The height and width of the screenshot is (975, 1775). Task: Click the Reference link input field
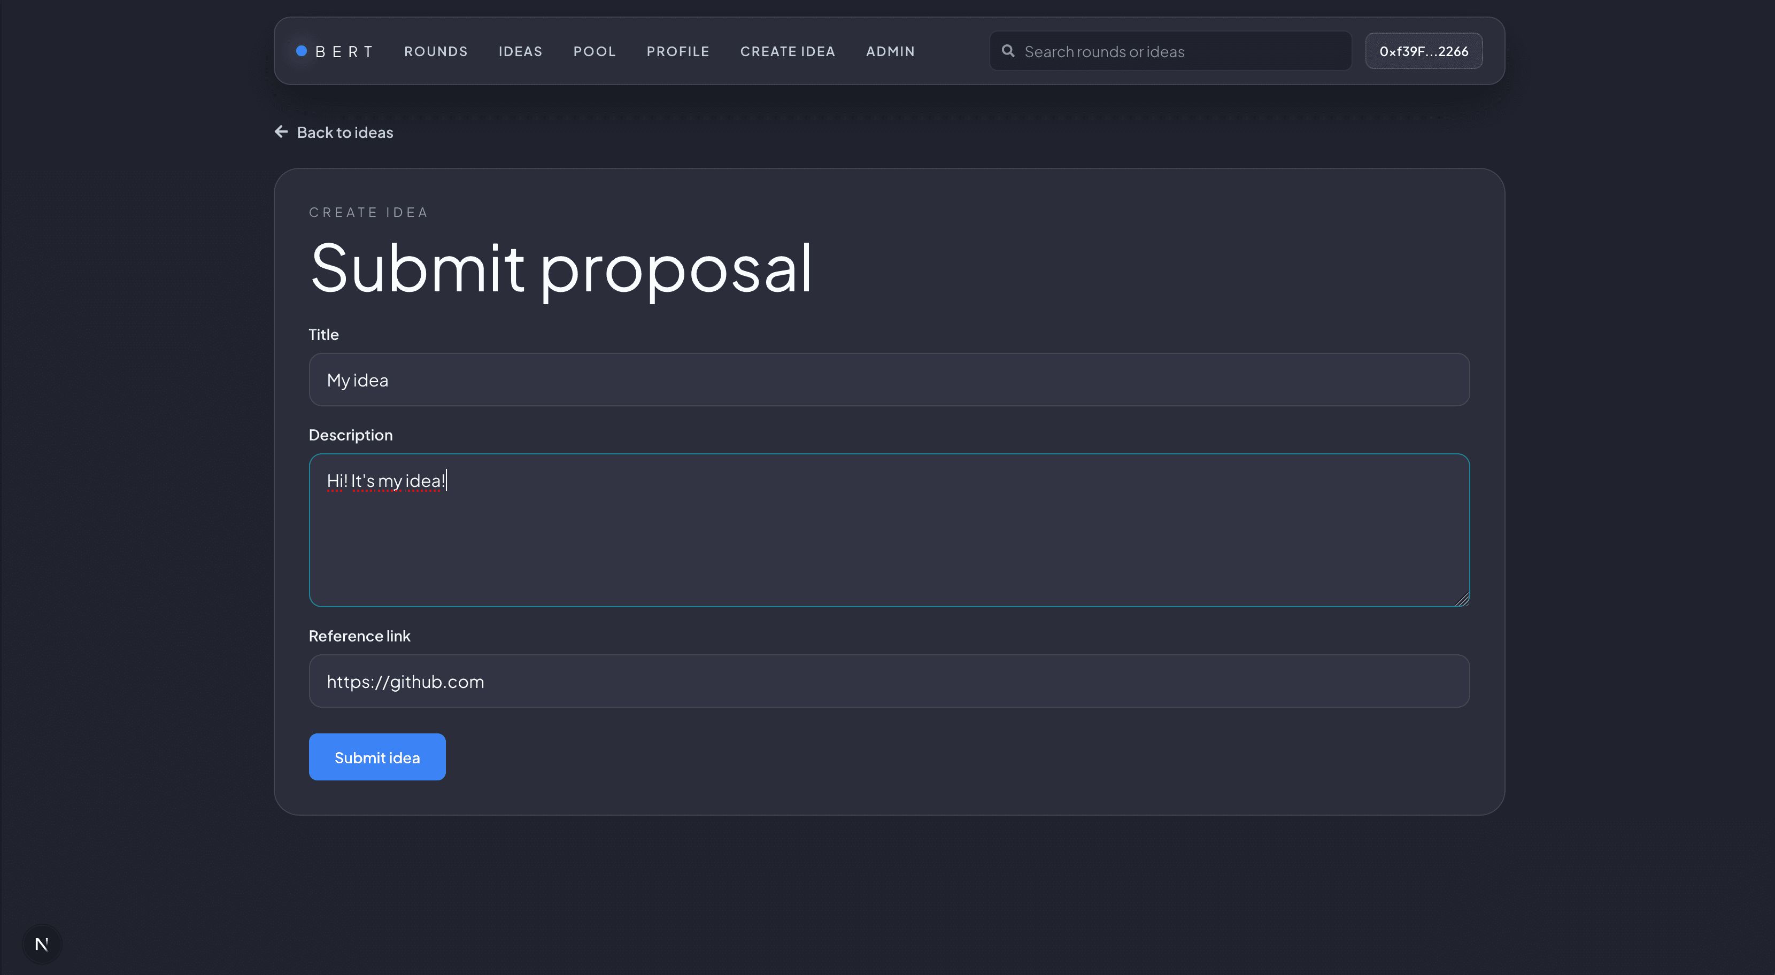point(889,682)
